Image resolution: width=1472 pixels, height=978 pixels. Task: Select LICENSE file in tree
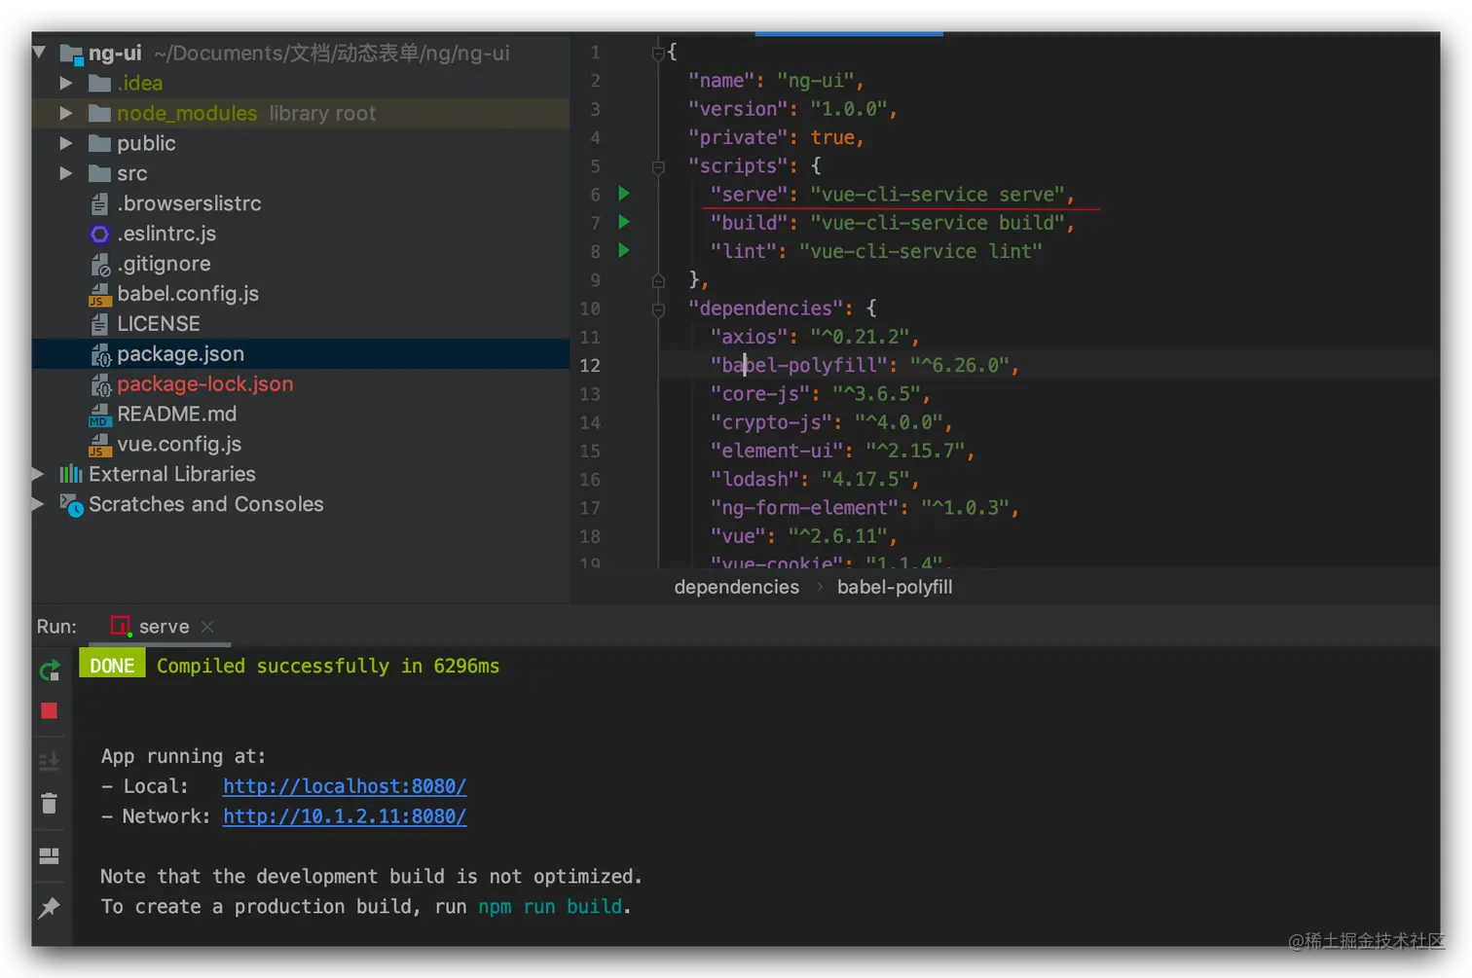[x=301, y=324]
